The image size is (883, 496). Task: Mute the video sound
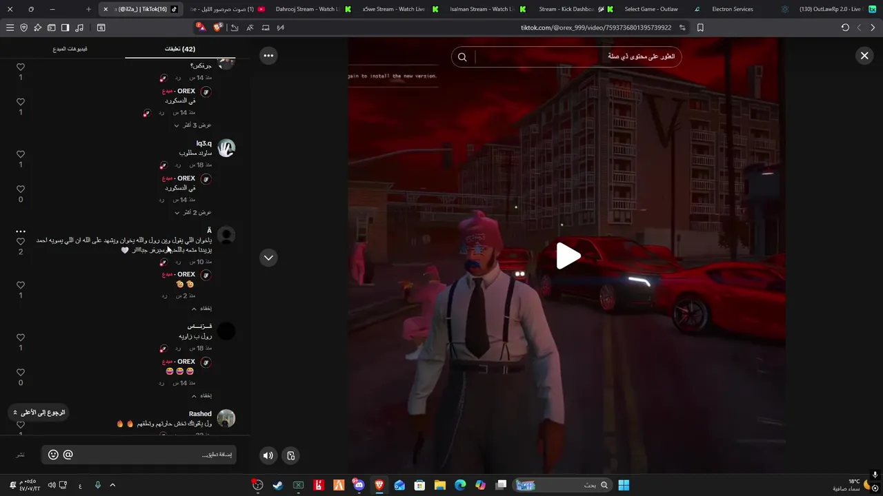pyautogui.click(x=268, y=455)
